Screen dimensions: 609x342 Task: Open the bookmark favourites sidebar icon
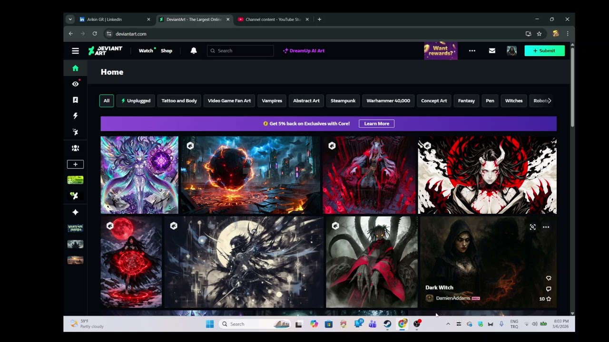[x=75, y=100]
